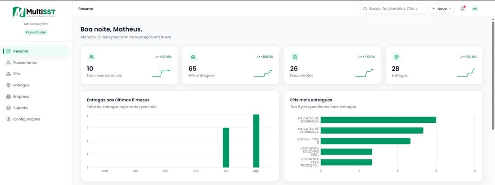Click the Mar label on chart axis
This screenshot has height=185, width=495.
tap(105, 171)
